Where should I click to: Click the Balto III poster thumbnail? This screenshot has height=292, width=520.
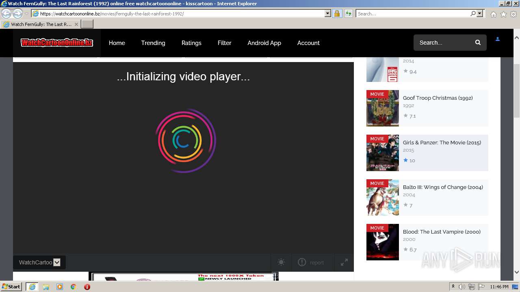pos(383,198)
